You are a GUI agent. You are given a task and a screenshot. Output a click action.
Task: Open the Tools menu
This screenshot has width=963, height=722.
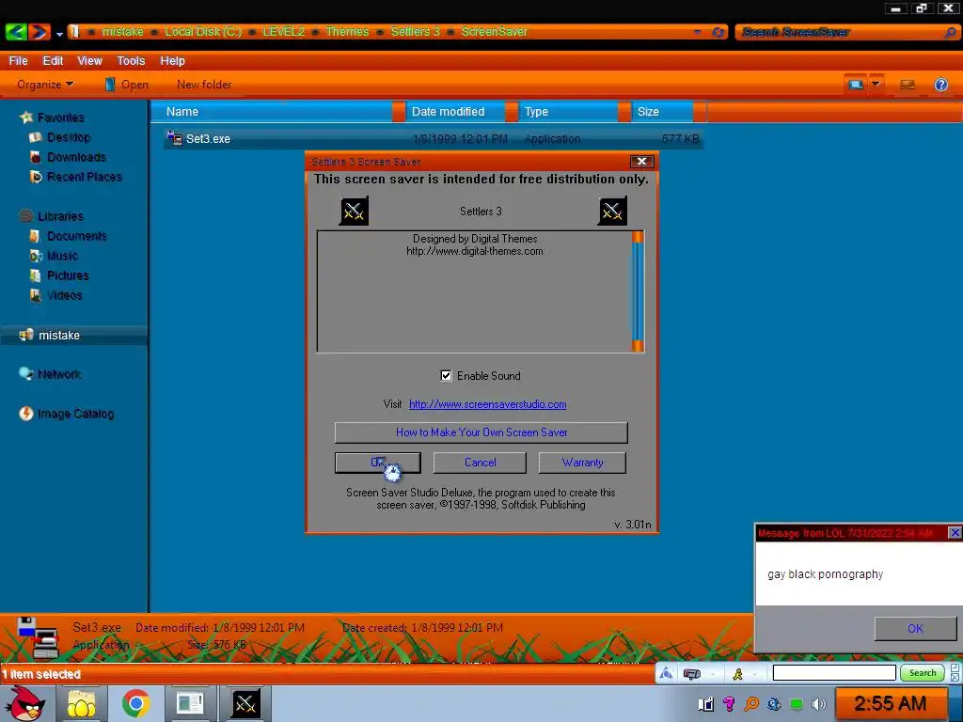(x=131, y=61)
